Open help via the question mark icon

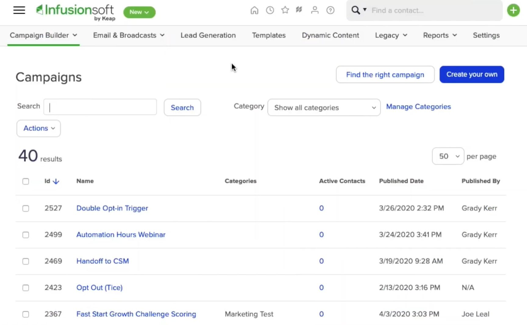330,10
